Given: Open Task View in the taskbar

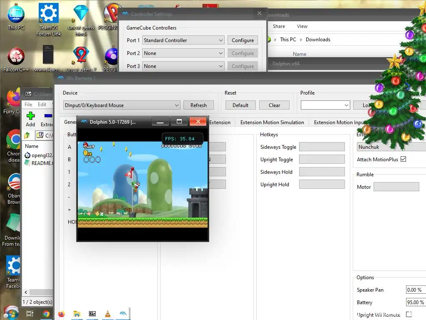Looking at the screenshot, I should (x=30, y=313).
